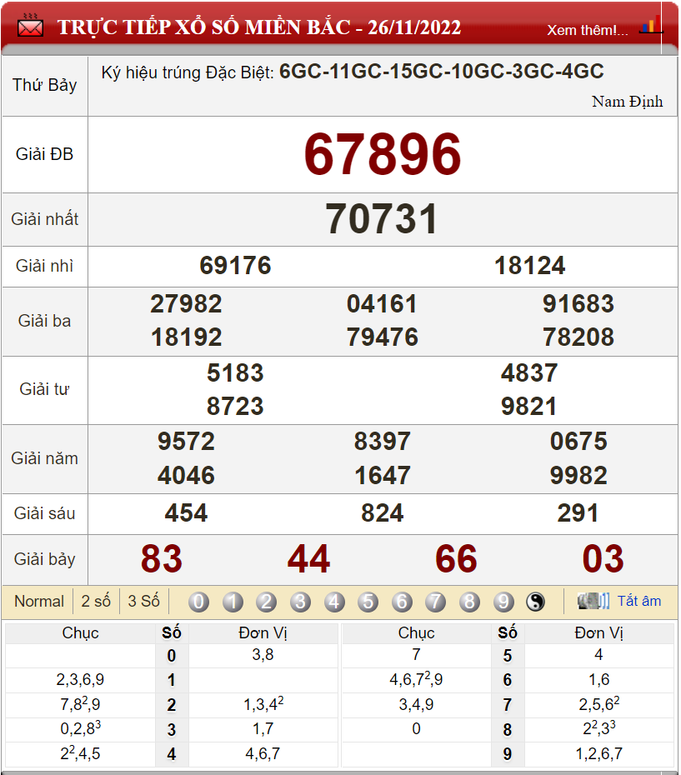Toggle Tắt âm mute link

[x=639, y=601]
